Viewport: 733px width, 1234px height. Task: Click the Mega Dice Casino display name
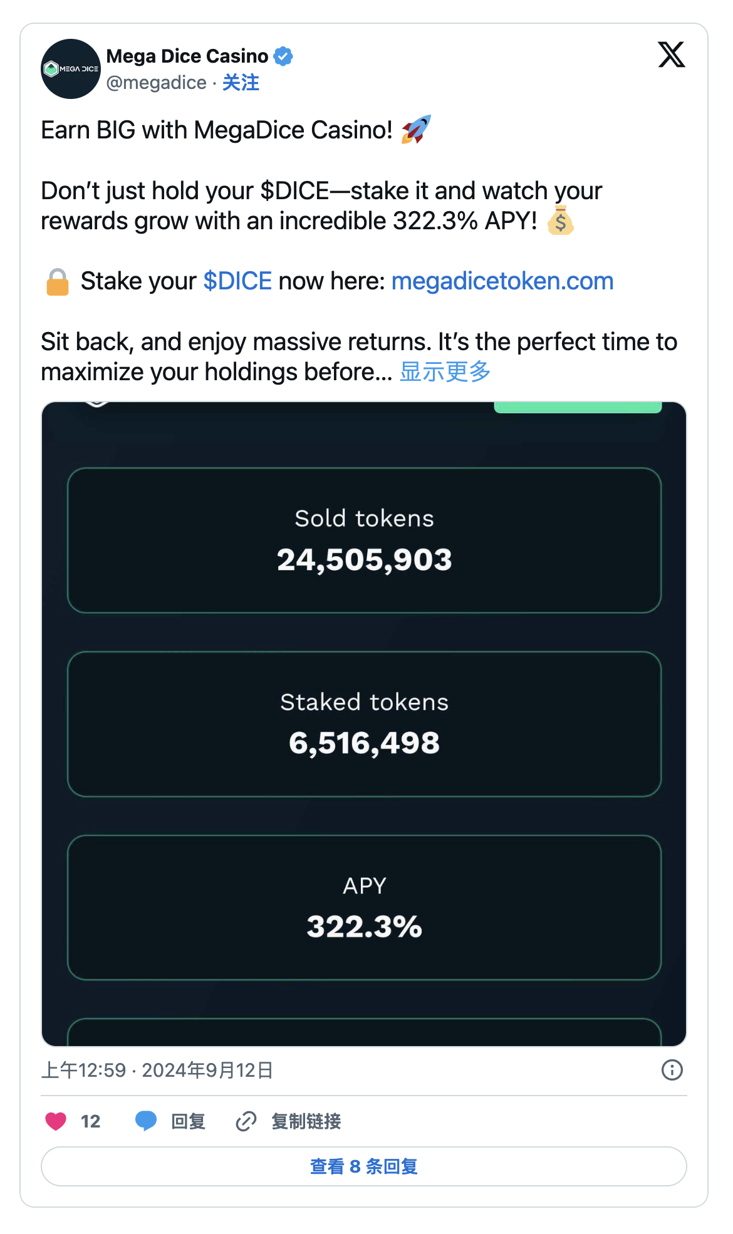point(187,56)
